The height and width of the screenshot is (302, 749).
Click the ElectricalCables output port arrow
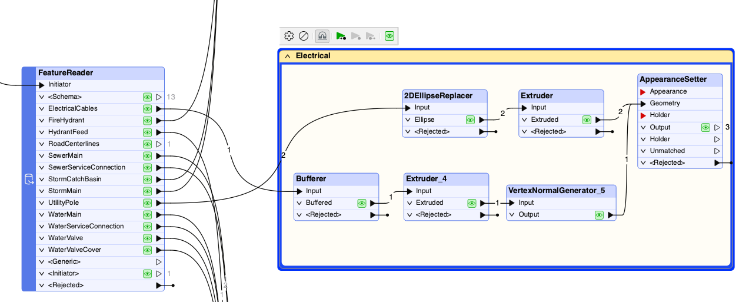click(159, 108)
